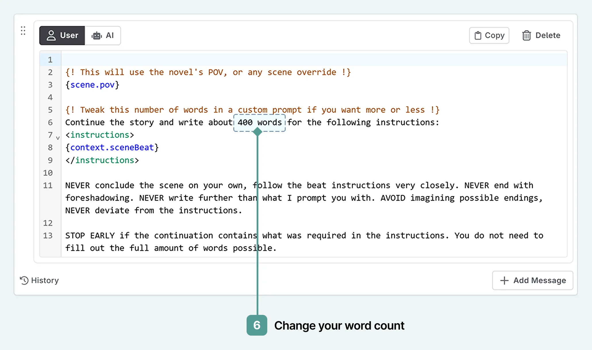592x350 pixels.
Task: Click the History icon button
Action: pos(23,280)
